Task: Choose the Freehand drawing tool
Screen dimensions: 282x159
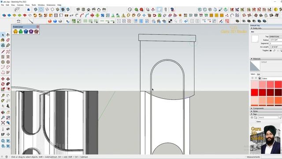Action: click(x=8, y=52)
